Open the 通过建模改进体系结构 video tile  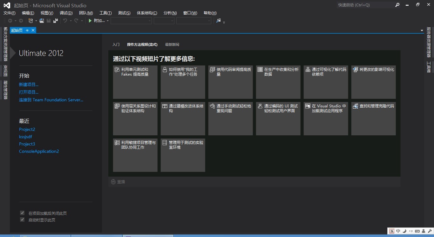coord(183,118)
